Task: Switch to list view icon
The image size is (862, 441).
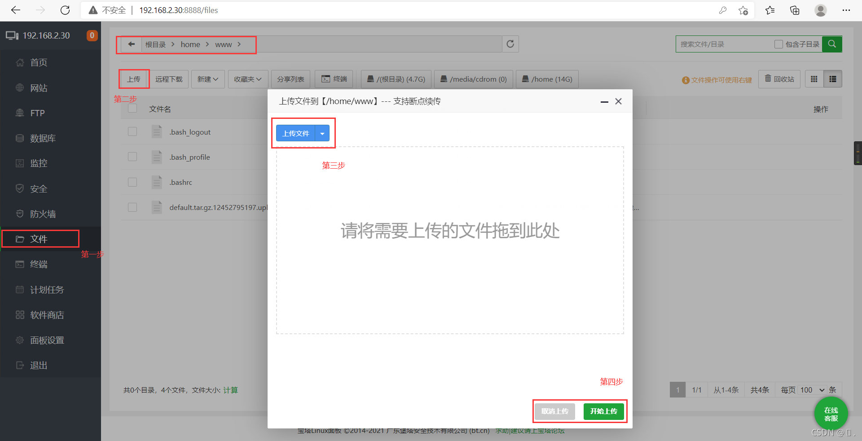Action: pos(833,79)
